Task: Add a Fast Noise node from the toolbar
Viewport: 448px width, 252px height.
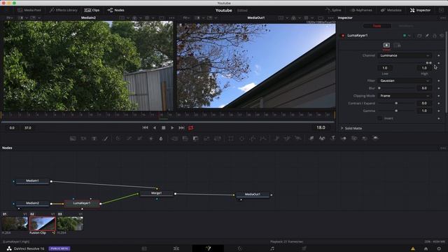Action: point(83,139)
